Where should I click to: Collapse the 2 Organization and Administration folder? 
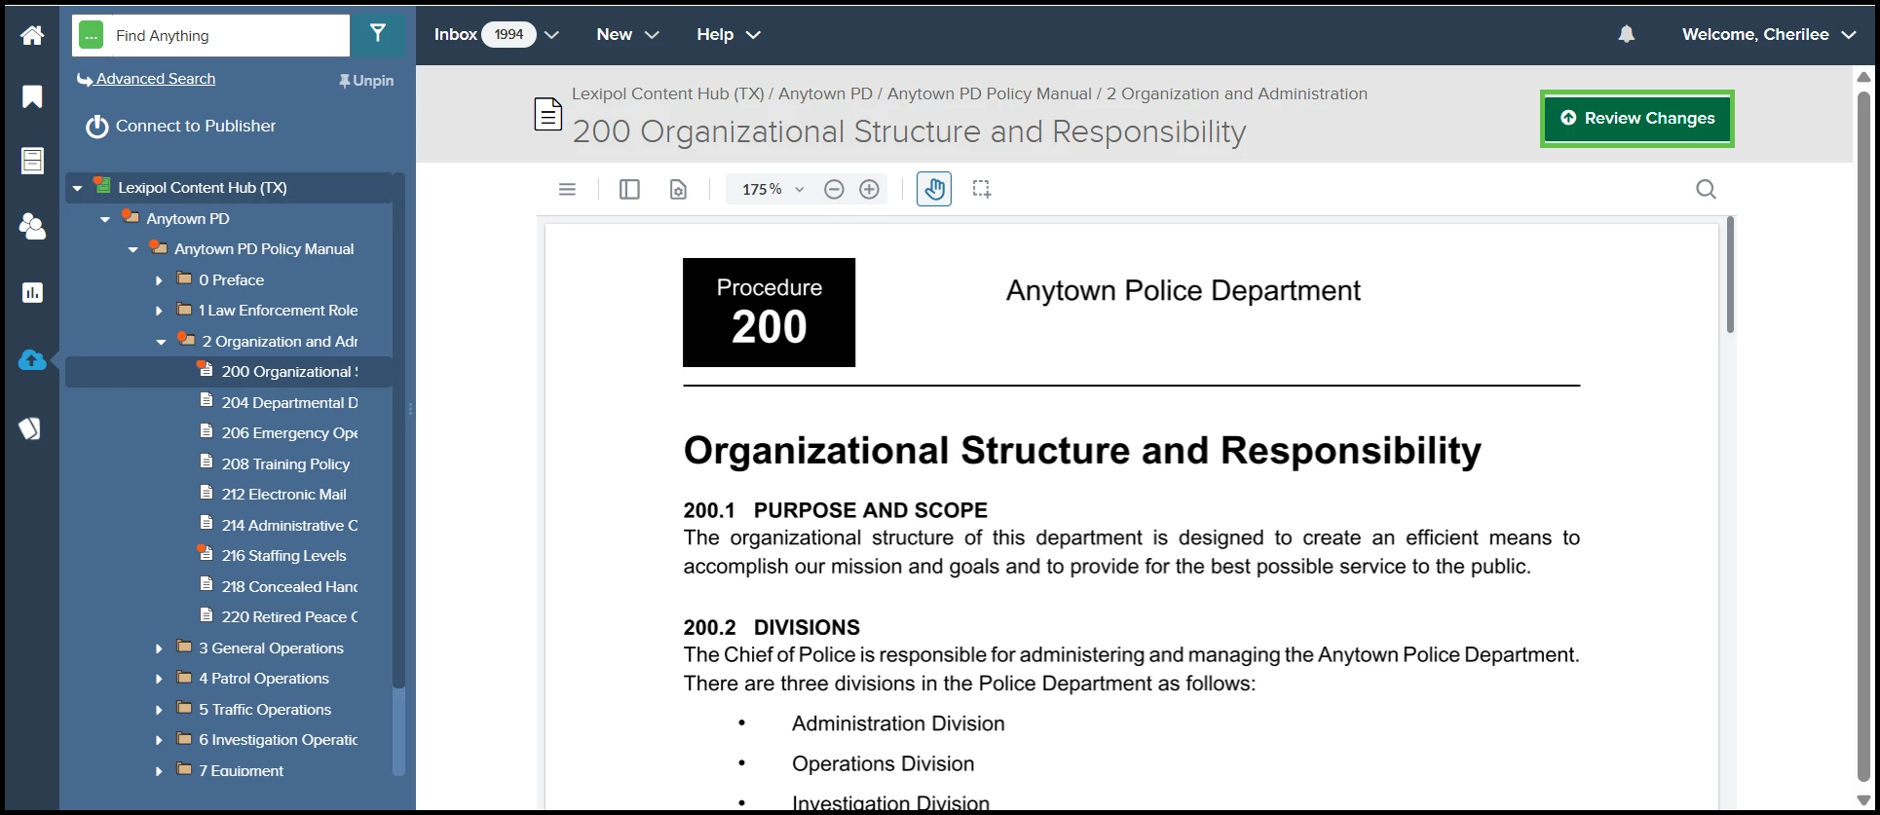pyautogui.click(x=162, y=342)
